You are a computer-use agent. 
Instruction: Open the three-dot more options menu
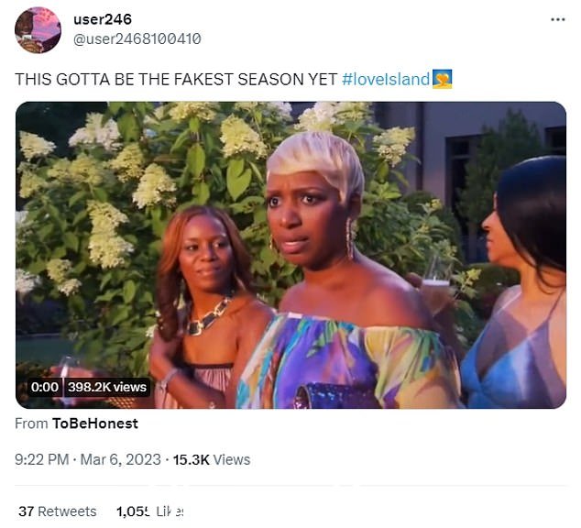pos(558,19)
